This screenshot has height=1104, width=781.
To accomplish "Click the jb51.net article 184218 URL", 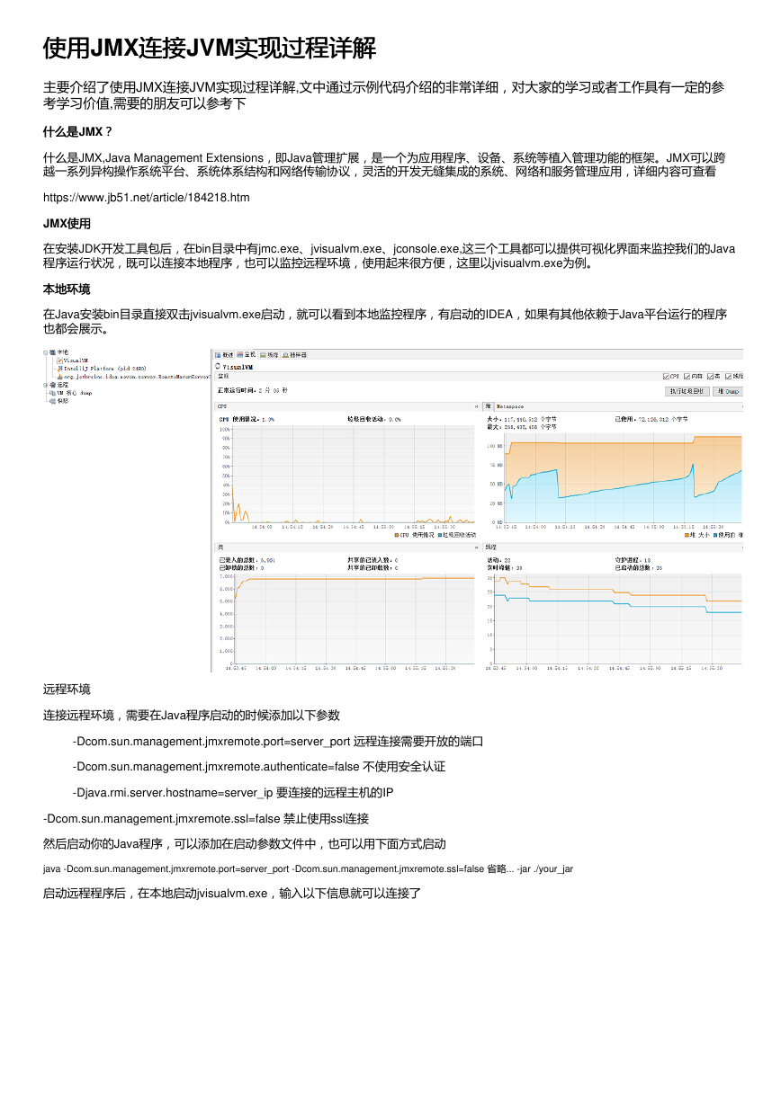I will pyautogui.click(x=147, y=197).
